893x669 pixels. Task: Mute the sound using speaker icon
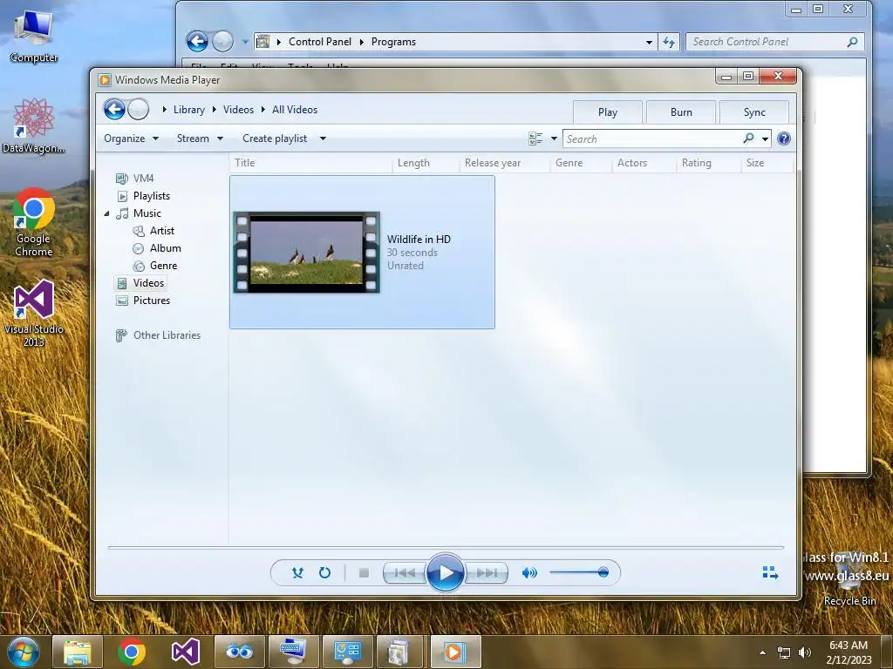pyautogui.click(x=529, y=573)
